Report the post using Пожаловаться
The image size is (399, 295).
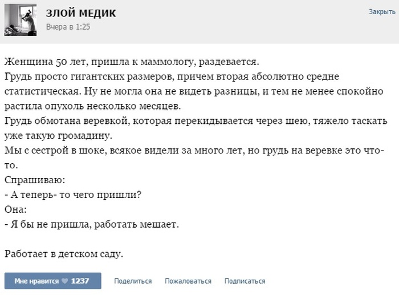click(x=188, y=281)
